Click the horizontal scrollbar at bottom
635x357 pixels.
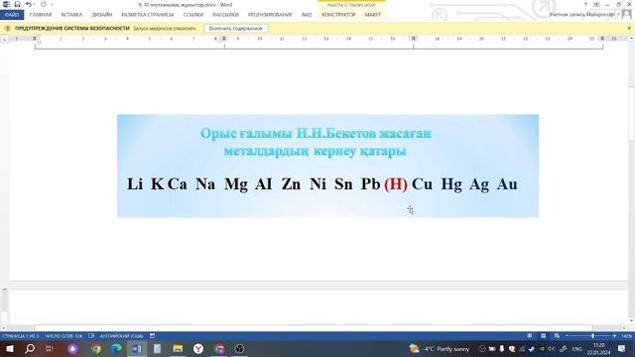314,327
